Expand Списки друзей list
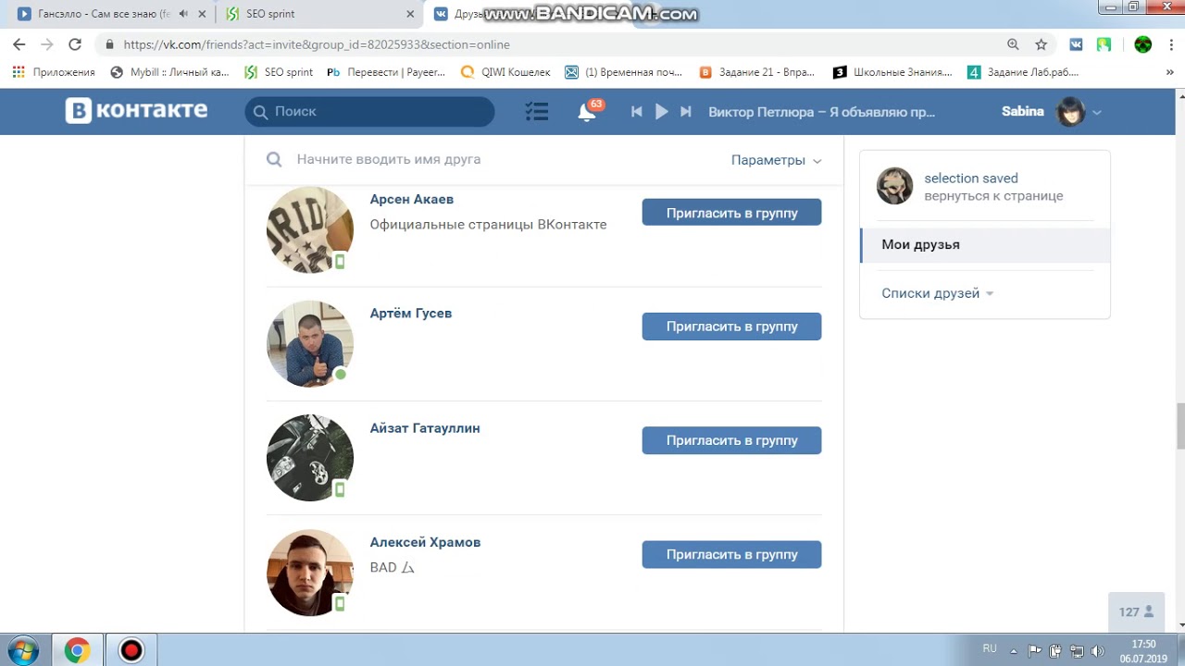The image size is (1185, 666). 937,293
